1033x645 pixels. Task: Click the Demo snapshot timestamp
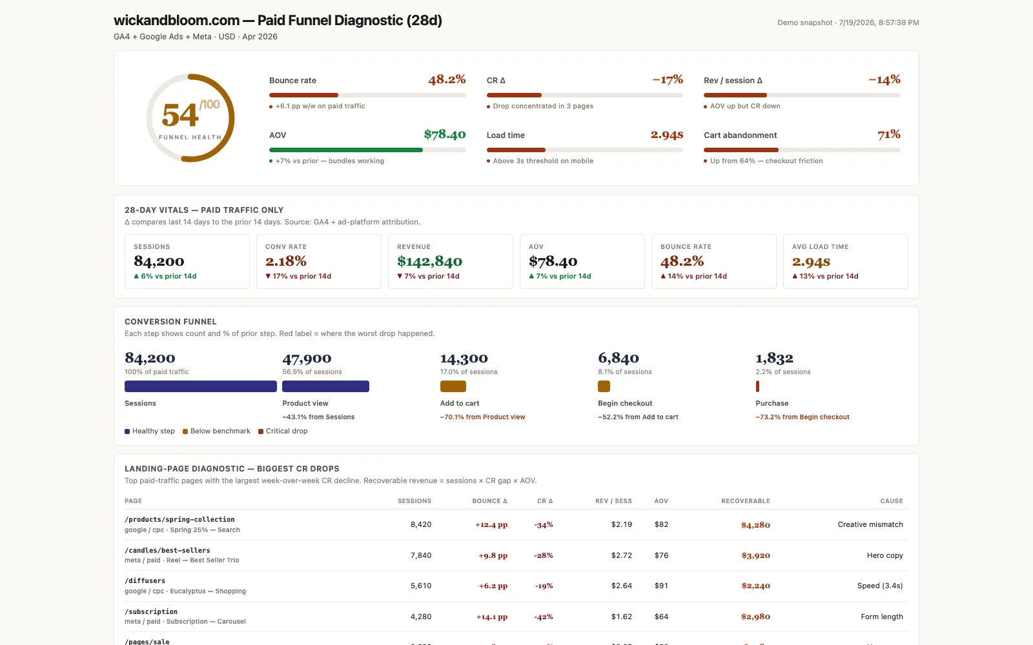pyautogui.click(x=848, y=23)
